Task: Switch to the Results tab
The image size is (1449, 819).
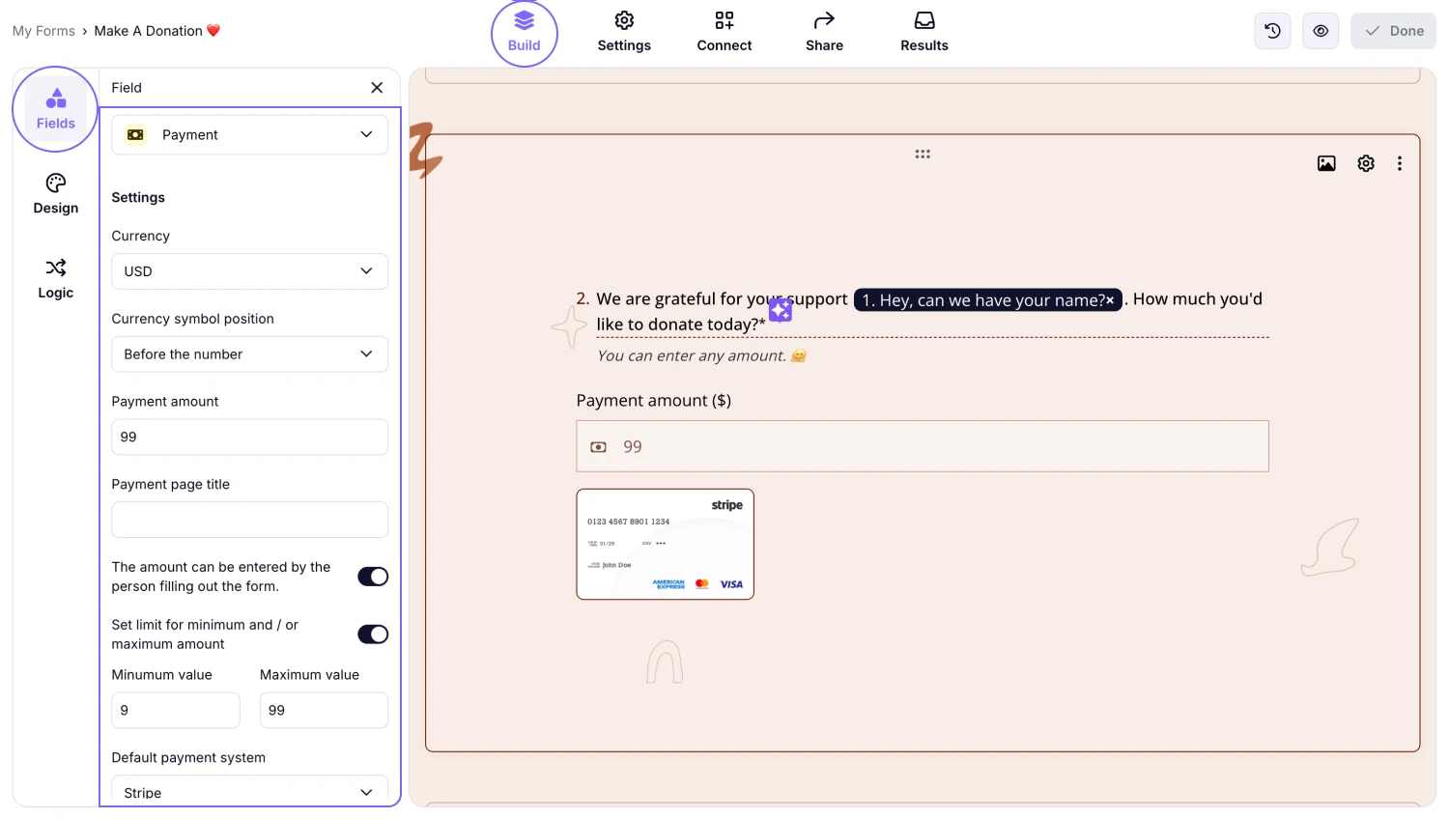Action: coord(923,32)
